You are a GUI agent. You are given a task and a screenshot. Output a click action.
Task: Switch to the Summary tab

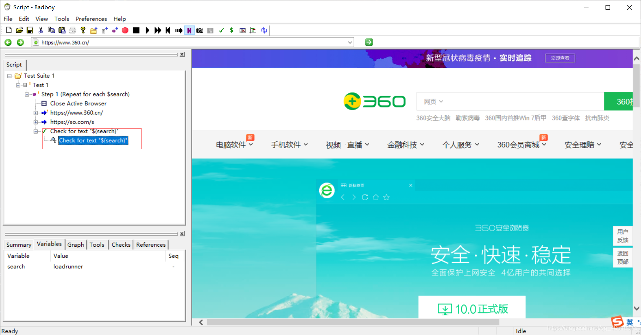pyautogui.click(x=19, y=245)
